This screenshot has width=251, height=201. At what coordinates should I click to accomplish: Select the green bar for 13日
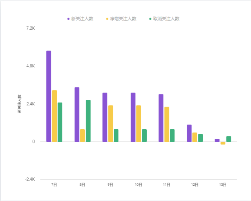point(229,139)
